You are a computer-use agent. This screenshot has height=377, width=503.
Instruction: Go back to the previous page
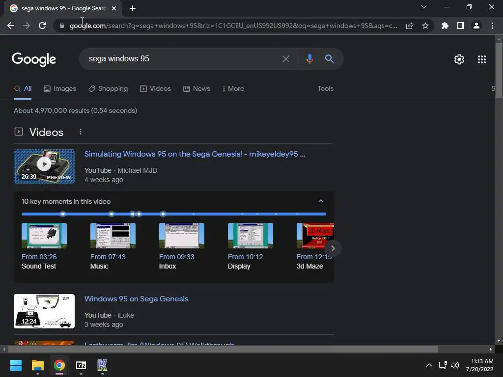point(11,26)
